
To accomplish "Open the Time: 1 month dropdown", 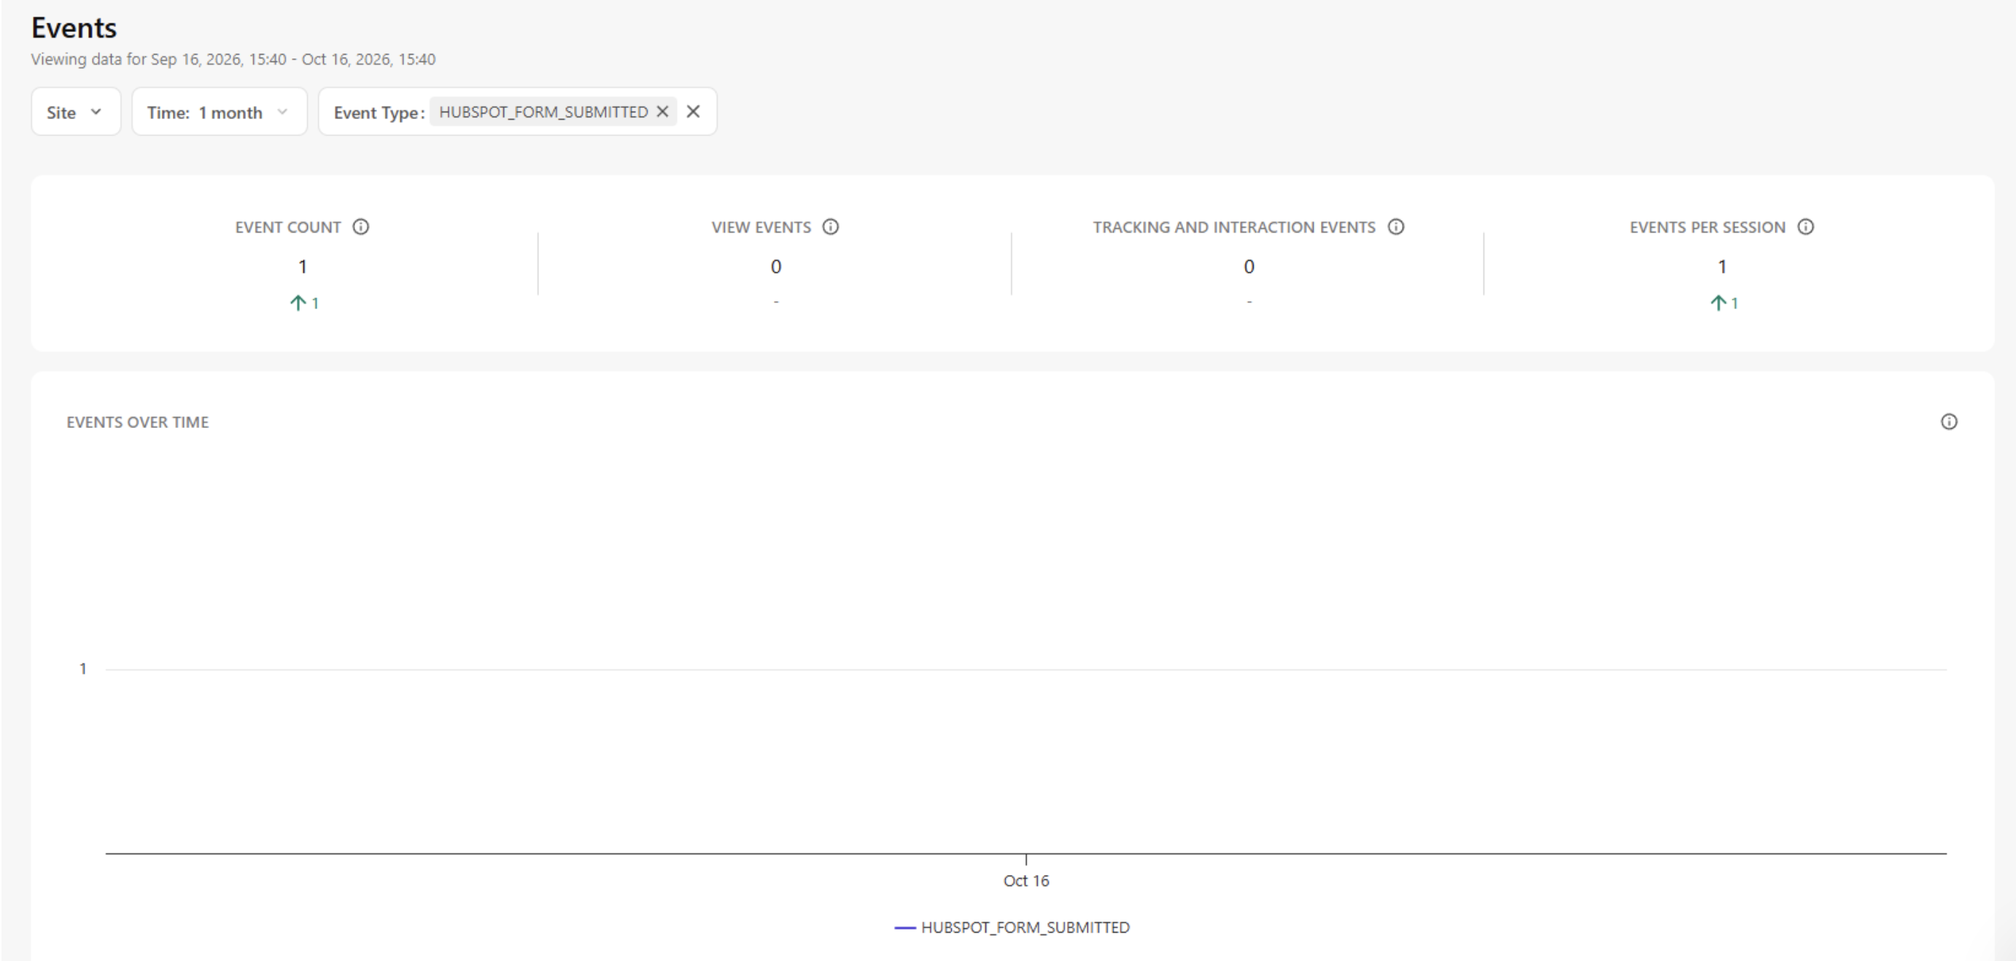I will (x=219, y=112).
